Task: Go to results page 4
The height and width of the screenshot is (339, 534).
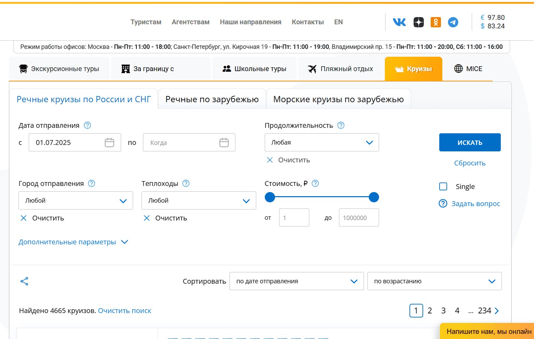Action: click(x=457, y=311)
